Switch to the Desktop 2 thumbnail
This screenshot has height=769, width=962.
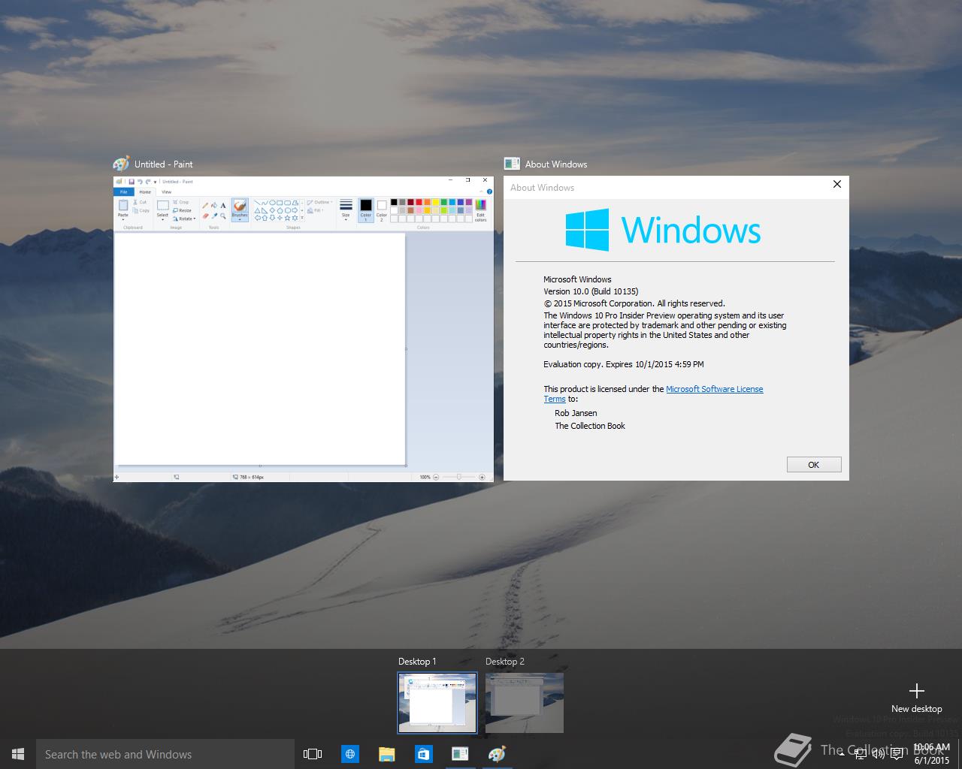coord(525,703)
